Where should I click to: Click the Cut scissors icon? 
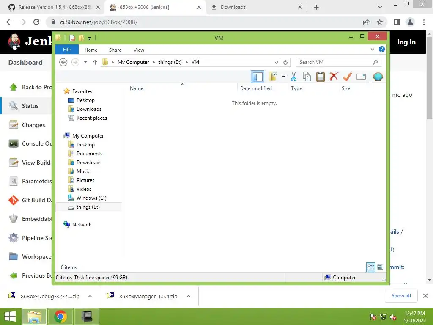pyautogui.click(x=293, y=77)
